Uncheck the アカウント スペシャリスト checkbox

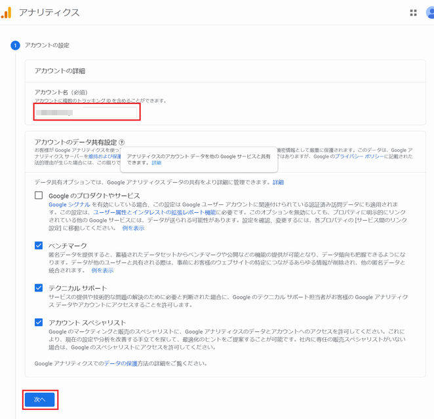(39, 322)
